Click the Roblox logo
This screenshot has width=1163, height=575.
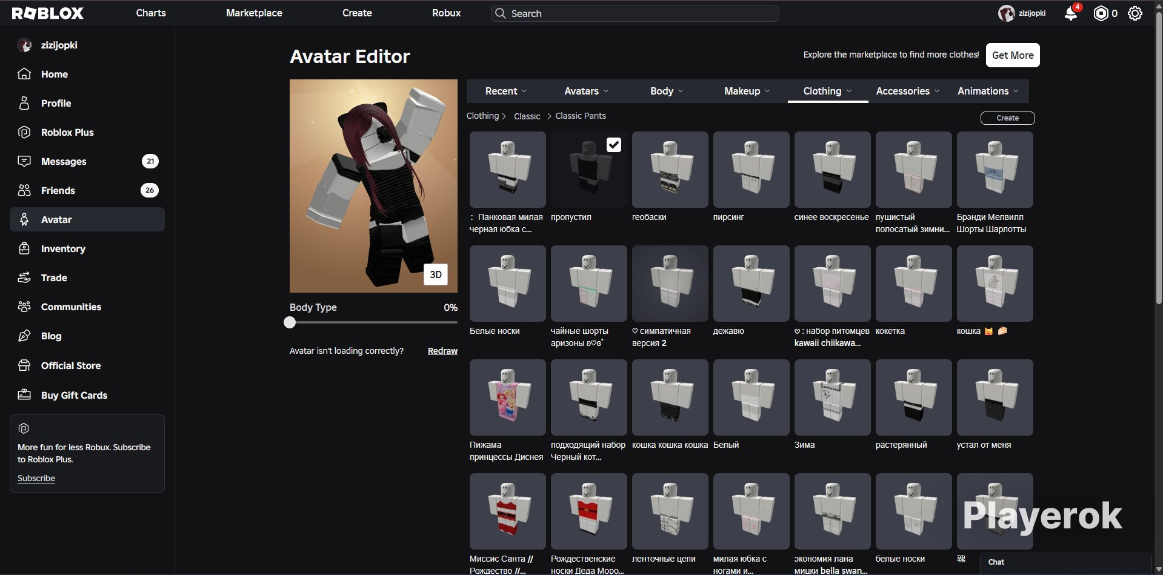tap(48, 13)
